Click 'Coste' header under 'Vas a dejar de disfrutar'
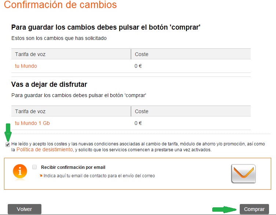 pos(141,111)
